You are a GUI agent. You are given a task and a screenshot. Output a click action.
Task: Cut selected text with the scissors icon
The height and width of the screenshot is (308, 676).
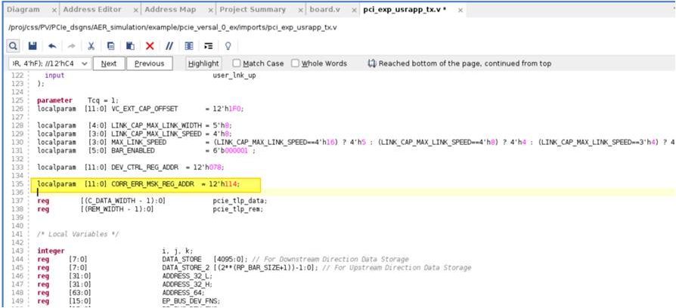[91, 46]
